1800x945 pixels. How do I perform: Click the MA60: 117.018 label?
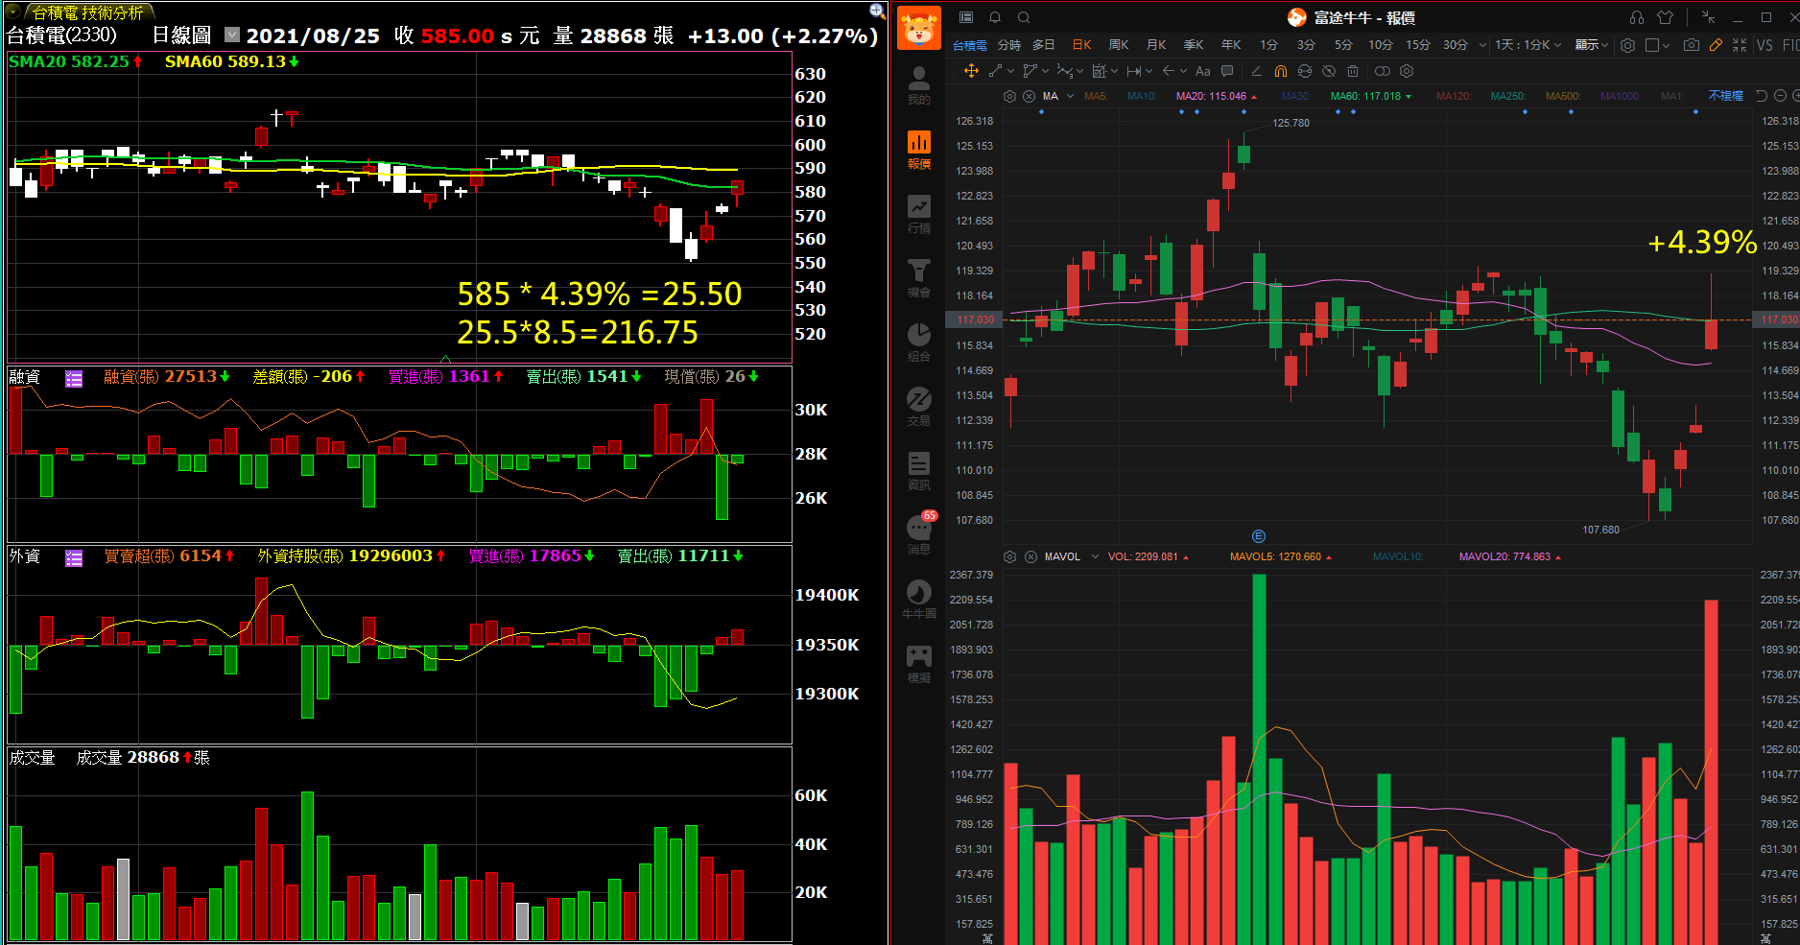[1365, 96]
